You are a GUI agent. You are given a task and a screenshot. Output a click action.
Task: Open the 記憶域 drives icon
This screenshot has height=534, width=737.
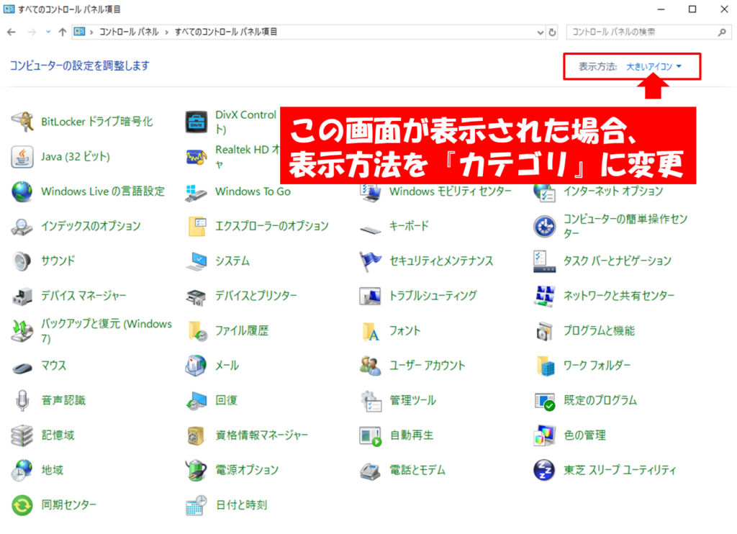pyautogui.click(x=22, y=435)
